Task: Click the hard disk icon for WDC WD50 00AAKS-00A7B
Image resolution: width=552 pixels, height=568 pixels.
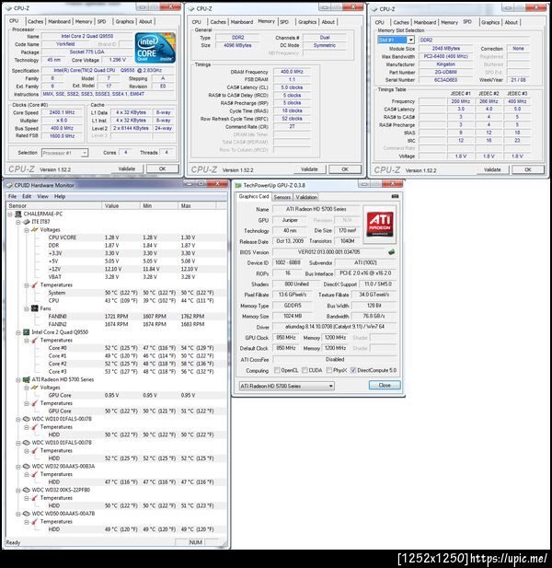Action: [x=27, y=514]
